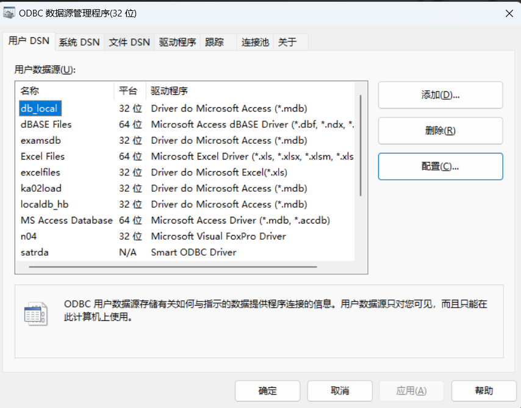The height and width of the screenshot is (408, 521).
Task: Select the Excel Files data source
Action: point(43,157)
